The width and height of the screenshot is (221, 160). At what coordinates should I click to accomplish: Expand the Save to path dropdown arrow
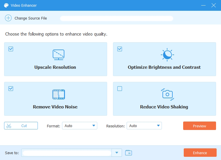pyautogui.click(x=117, y=153)
